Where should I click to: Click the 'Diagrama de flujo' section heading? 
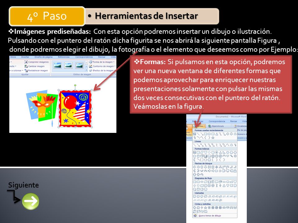203,178
